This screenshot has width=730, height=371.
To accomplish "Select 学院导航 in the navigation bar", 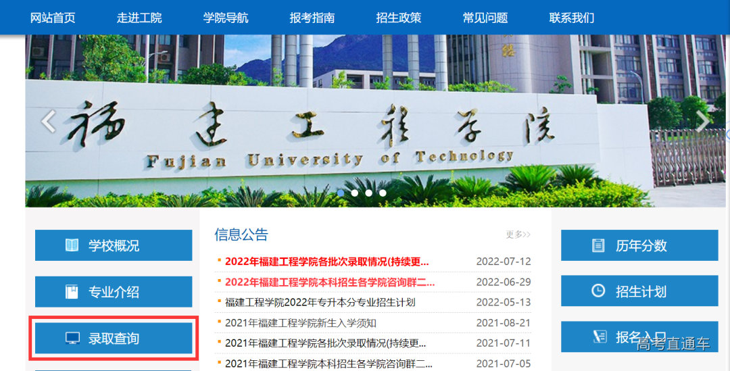I will click(x=226, y=18).
